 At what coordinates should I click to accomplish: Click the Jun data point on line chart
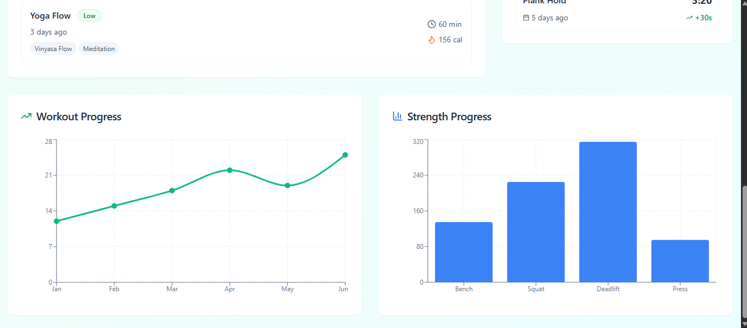click(x=345, y=155)
